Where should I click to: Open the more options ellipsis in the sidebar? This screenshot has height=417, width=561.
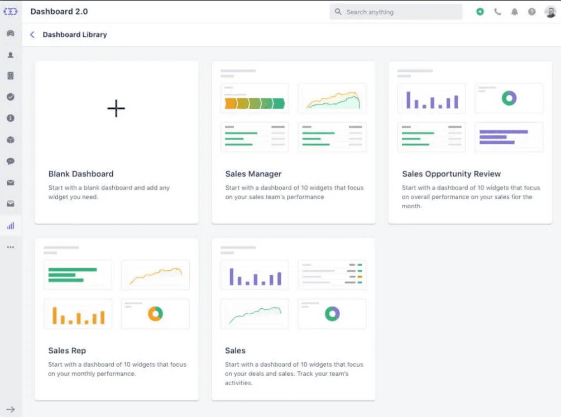point(11,247)
